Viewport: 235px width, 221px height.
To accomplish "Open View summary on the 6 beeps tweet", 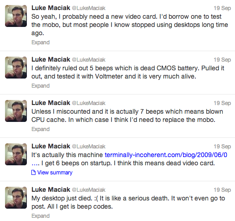I will point(55,173).
